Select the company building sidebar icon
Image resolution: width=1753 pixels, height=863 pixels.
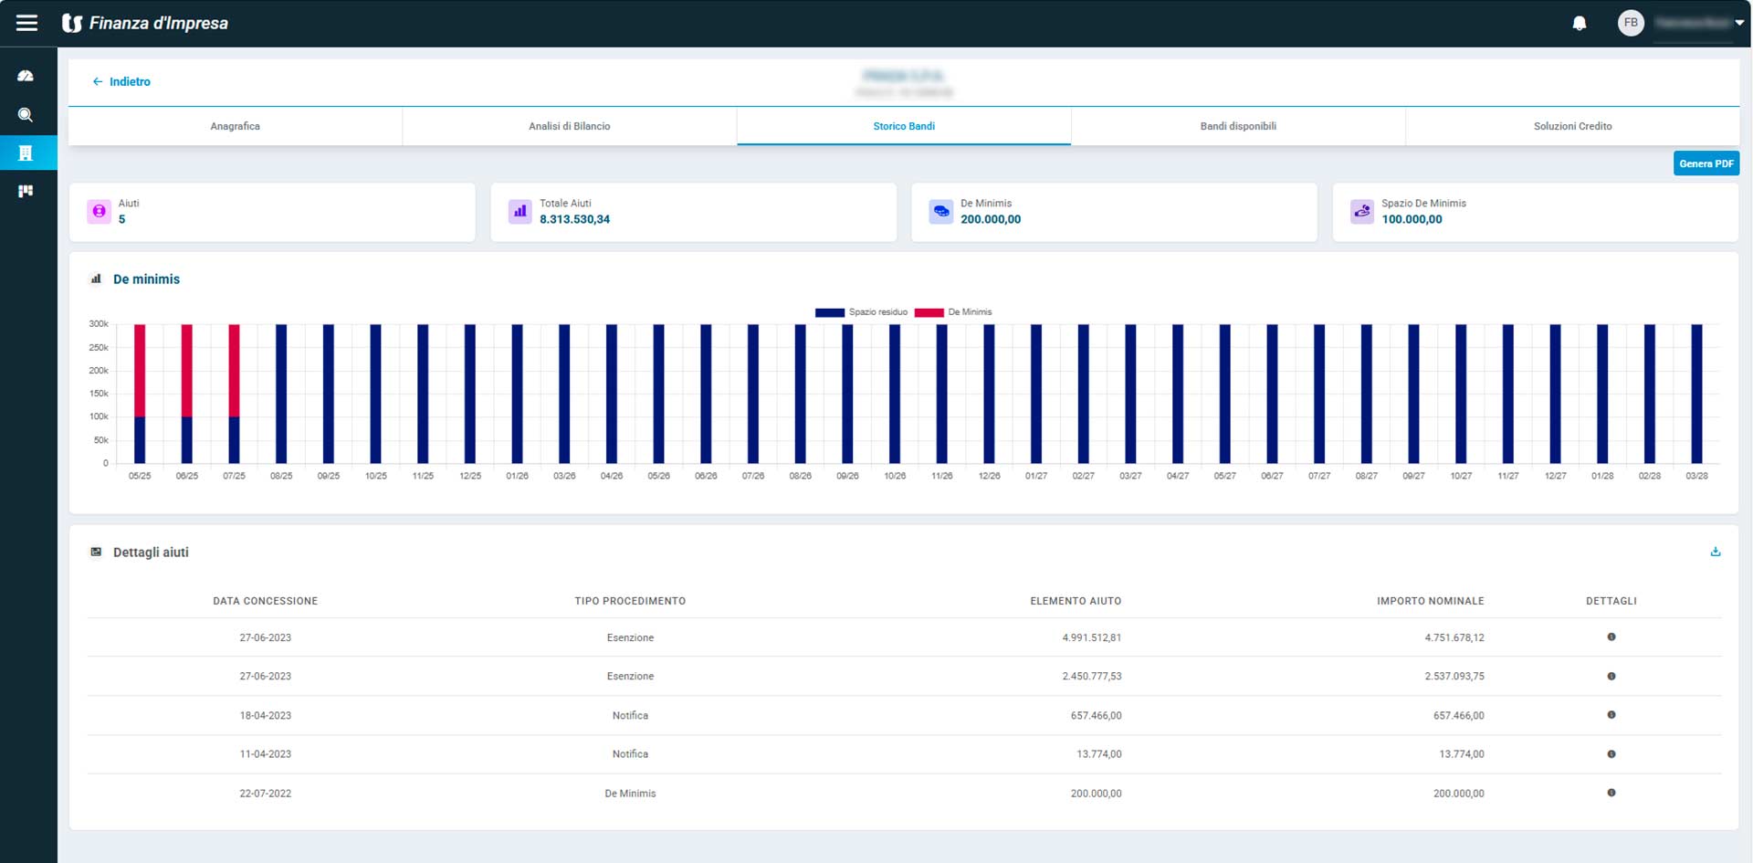26,153
